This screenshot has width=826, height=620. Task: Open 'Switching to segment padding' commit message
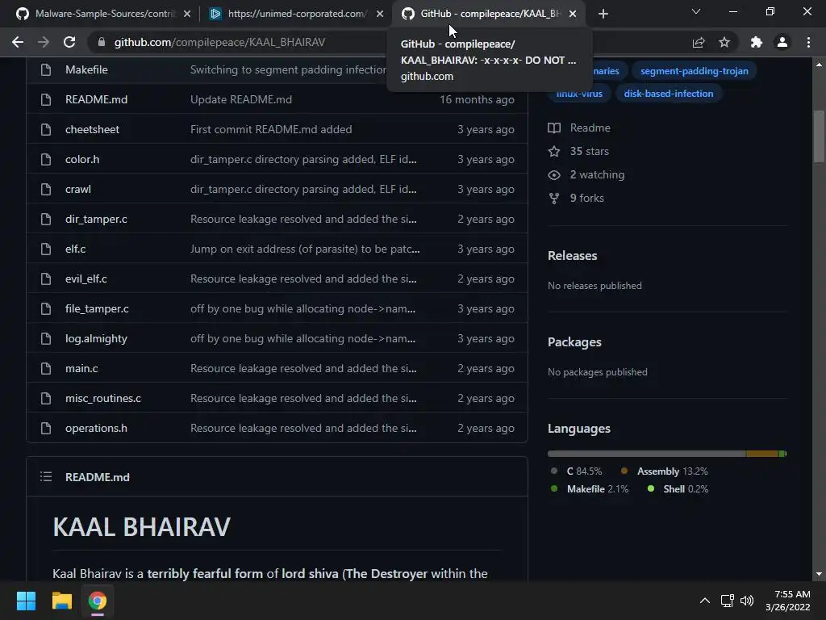point(288,69)
